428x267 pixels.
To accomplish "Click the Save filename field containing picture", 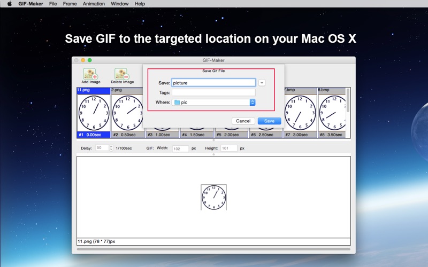I will click(x=213, y=83).
